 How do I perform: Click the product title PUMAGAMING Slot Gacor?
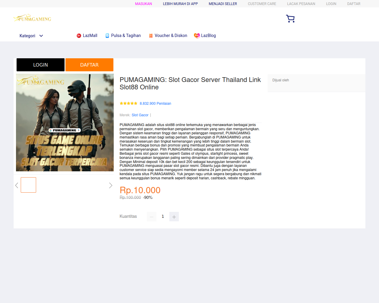point(190,83)
